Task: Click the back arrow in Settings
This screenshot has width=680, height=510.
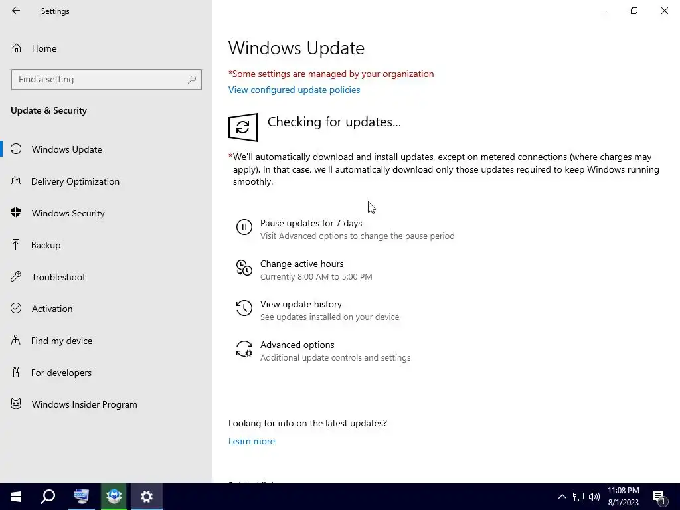Action: coord(16,11)
